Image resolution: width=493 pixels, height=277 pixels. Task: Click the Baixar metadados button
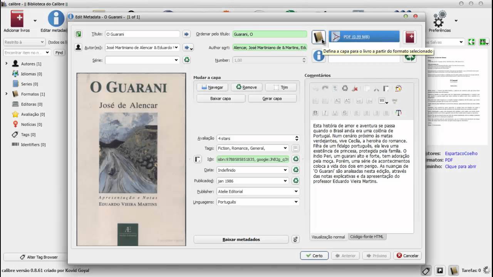point(241,239)
